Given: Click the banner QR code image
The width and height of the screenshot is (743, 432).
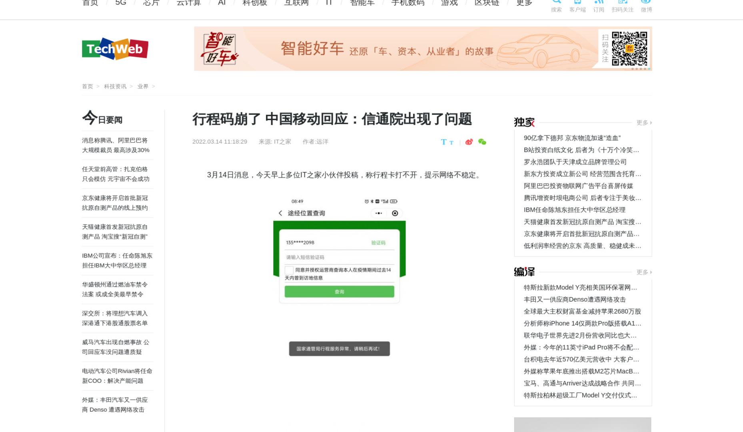Looking at the screenshot, I should [x=629, y=48].
